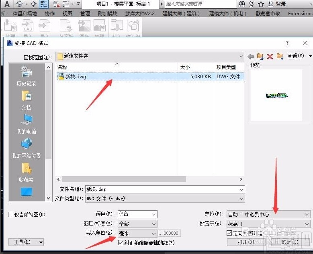Click the back arrow in the dialog toolbar
The height and width of the screenshot is (254, 313).
click(250, 57)
